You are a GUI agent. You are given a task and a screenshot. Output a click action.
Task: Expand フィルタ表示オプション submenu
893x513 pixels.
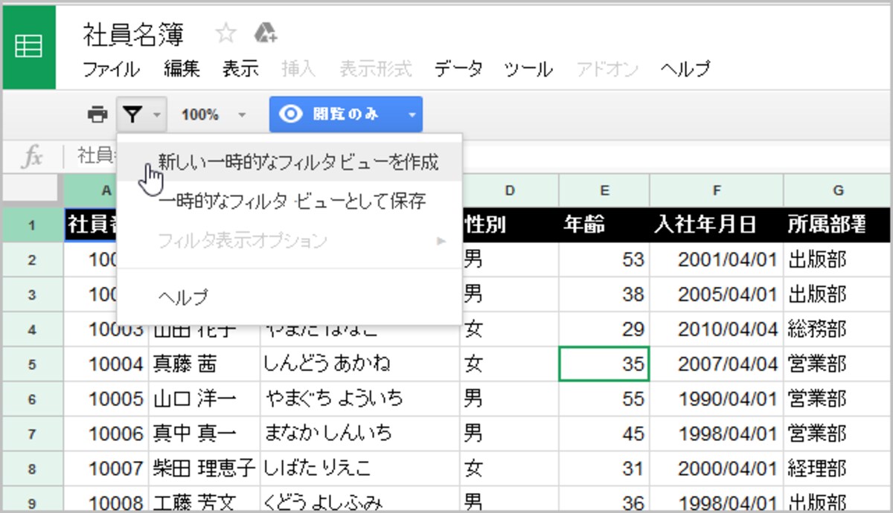coord(290,241)
